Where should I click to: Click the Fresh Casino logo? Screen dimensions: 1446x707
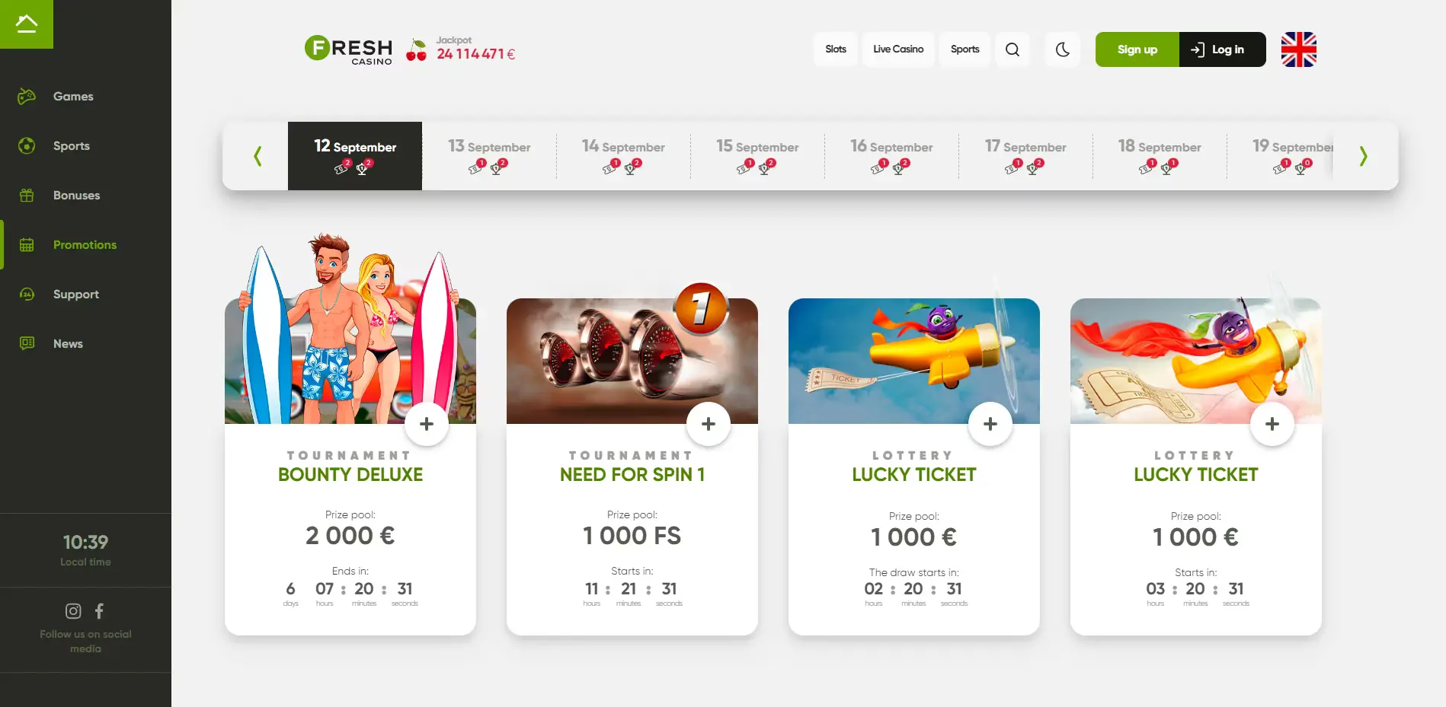349,50
